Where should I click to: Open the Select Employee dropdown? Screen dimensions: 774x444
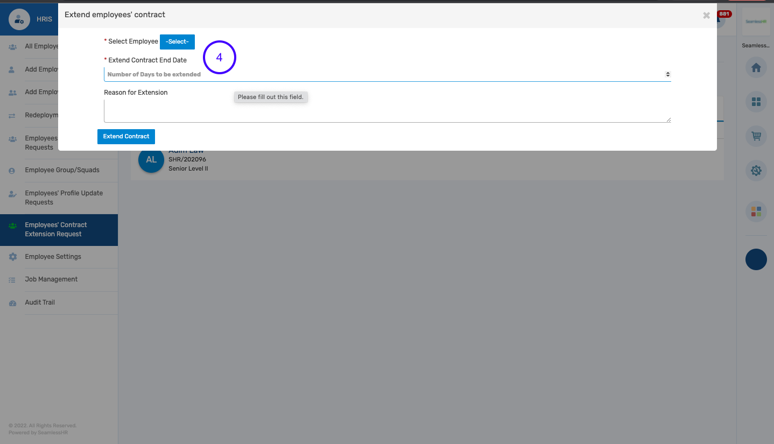tap(177, 42)
